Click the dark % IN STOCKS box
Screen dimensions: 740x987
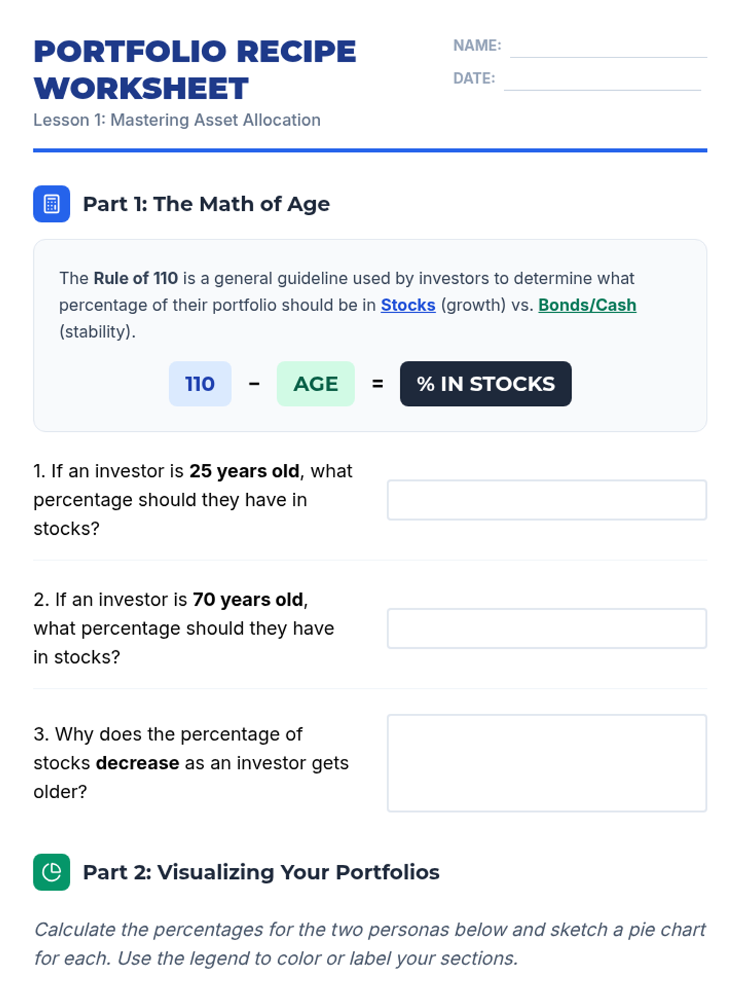[x=485, y=384]
